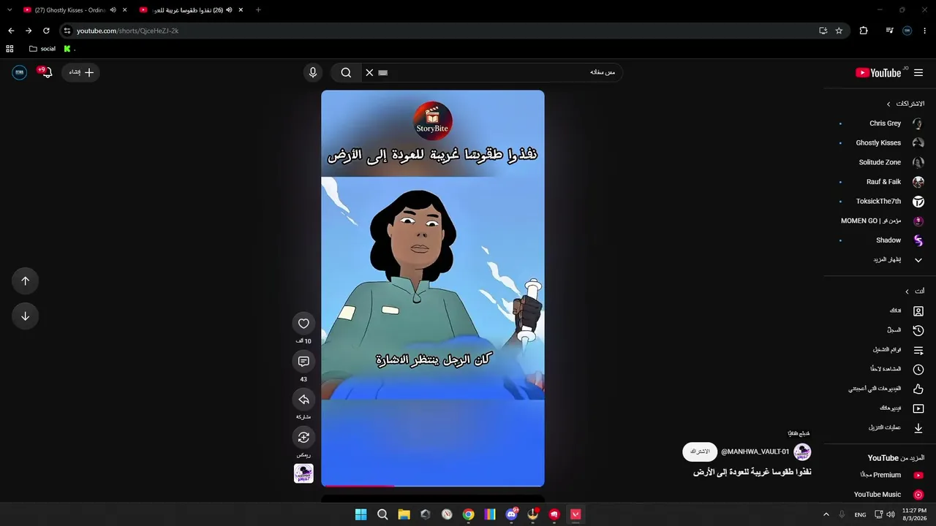Open a new browser tab

click(x=258, y=10)
